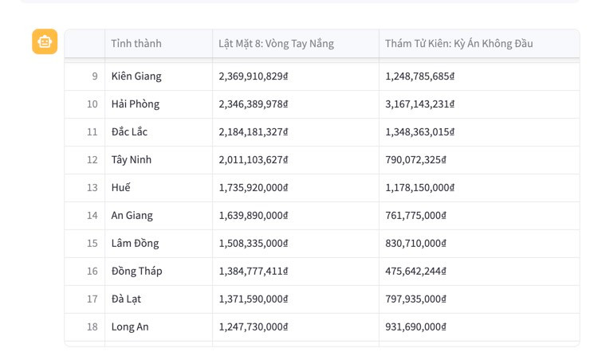Image resolution: width=590 pixels, height=352 pixels.
Task: Click the value 475,642,244đ
Action: click(415, 271)
